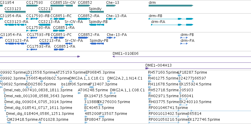The height and width of the screenshot is (124, 251).
Task: Click the Che-13 gene feature arrow
Action: [111, 6]
